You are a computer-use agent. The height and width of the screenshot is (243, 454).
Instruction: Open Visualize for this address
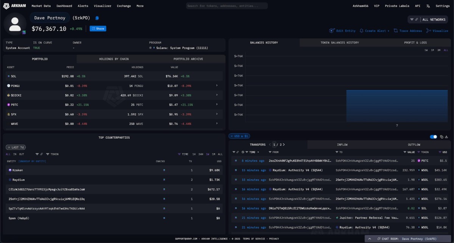click(x=437, y=31)
